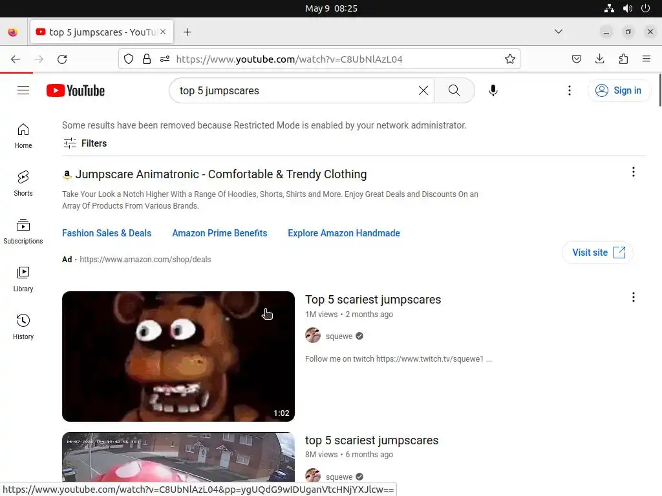The image size is (662, 496).
Task: Click squewe avatar under 1M views video
Action: pos(313,336)
